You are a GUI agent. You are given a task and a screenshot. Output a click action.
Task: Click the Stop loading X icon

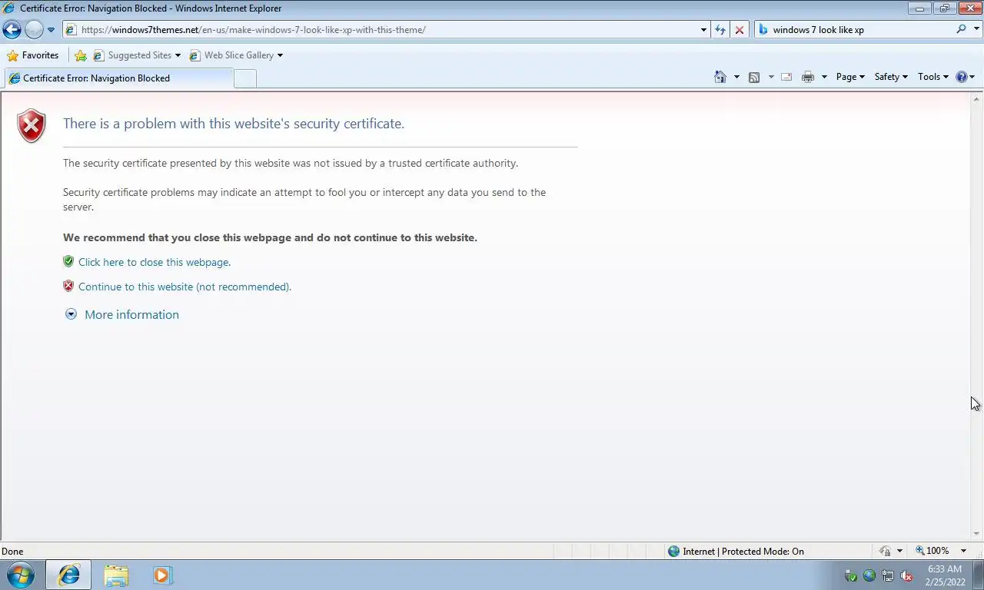(740, 30)
